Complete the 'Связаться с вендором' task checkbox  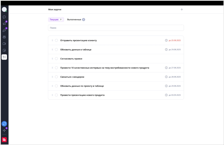[56, 77]
